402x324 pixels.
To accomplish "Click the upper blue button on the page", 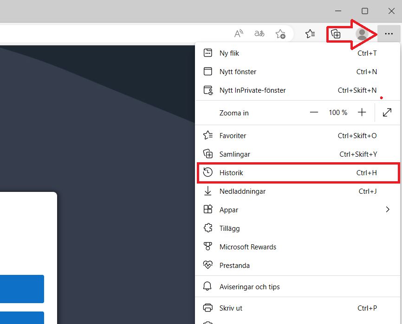I will pyautogui.click(x=22, y=289).
